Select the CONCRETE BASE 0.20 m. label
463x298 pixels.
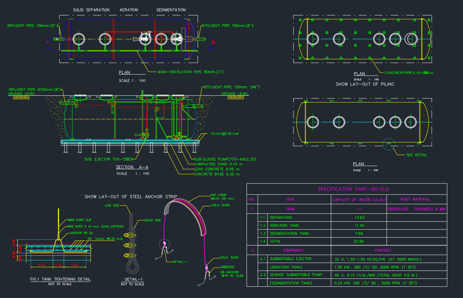tap(217, 174)
